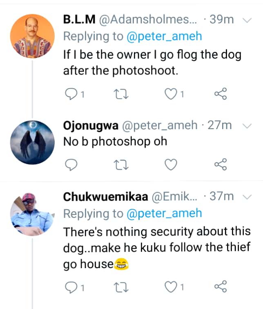Reply to B.L.M's flog the dog tweet
The height and width of the screenshot is (309, 263).
(71, 94)
